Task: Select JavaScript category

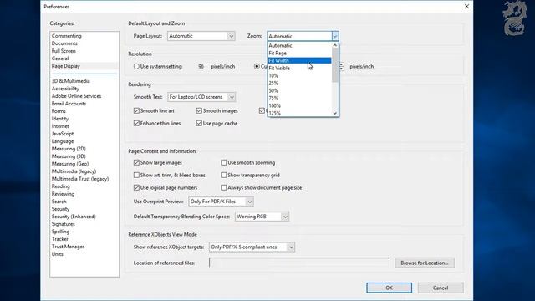Action: (63, 134)
